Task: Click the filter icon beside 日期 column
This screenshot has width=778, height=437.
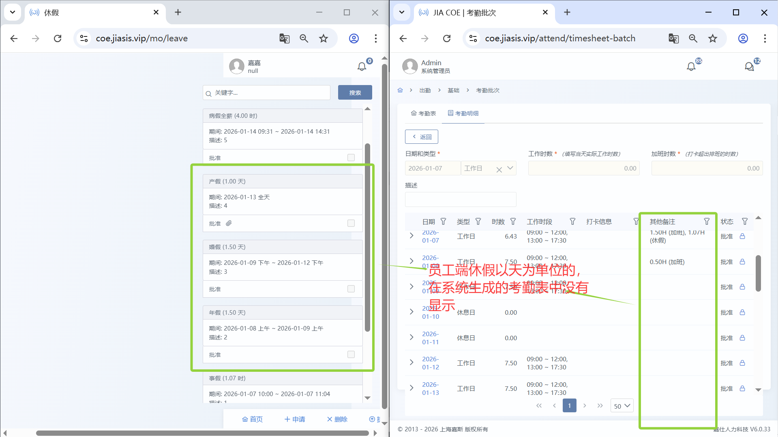Action: click(443, 222)
